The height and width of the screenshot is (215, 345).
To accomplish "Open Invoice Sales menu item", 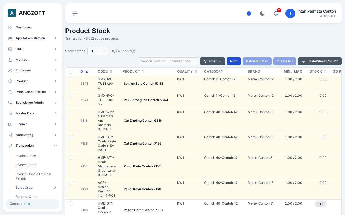I will point(26,156).
